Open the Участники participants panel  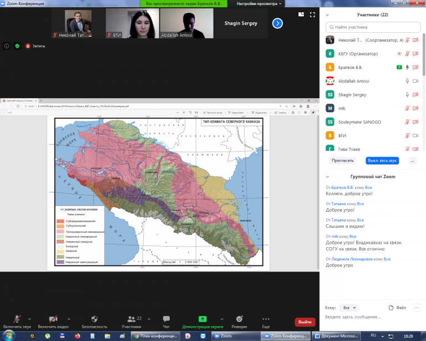[x=131, y=322]
